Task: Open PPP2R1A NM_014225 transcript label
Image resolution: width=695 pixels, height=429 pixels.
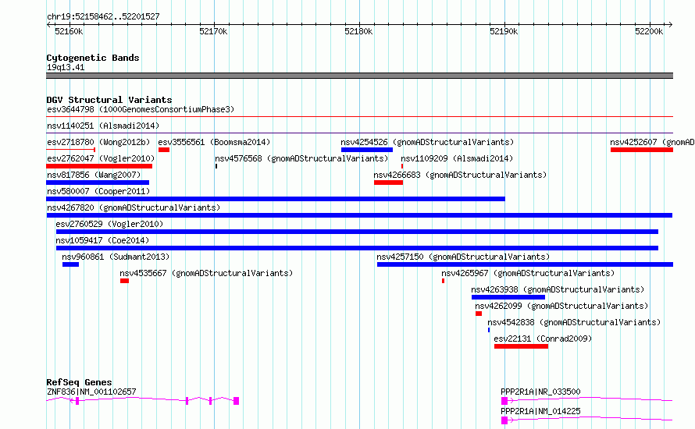Action: [540, 411]
